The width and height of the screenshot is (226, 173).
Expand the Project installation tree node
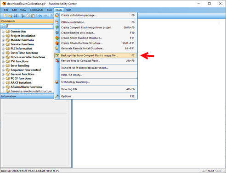[x=3, y=36]
